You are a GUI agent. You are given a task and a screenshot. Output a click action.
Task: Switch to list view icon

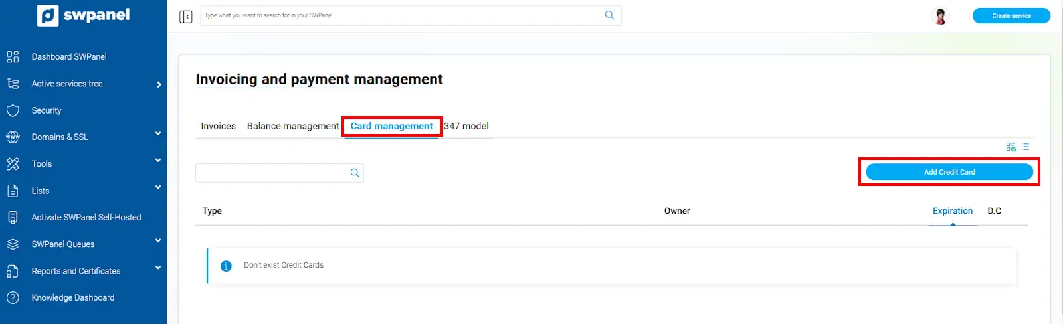(1025, 147)
